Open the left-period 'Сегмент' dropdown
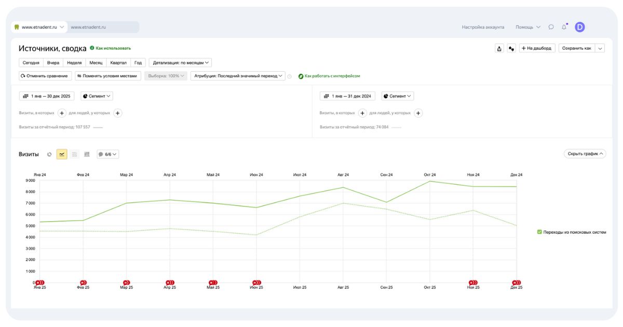623x327 pixels. (x=97, y=96)
